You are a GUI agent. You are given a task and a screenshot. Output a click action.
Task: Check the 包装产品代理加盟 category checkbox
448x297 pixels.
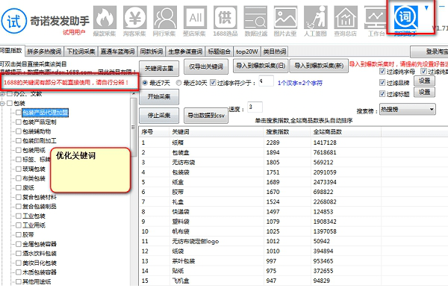19,113
